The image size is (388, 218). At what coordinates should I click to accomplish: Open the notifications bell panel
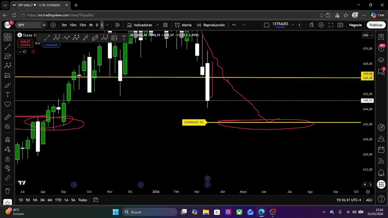point(381,173)
